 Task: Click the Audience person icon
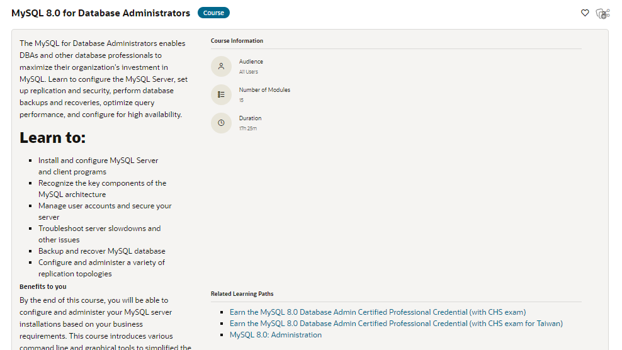221,66
